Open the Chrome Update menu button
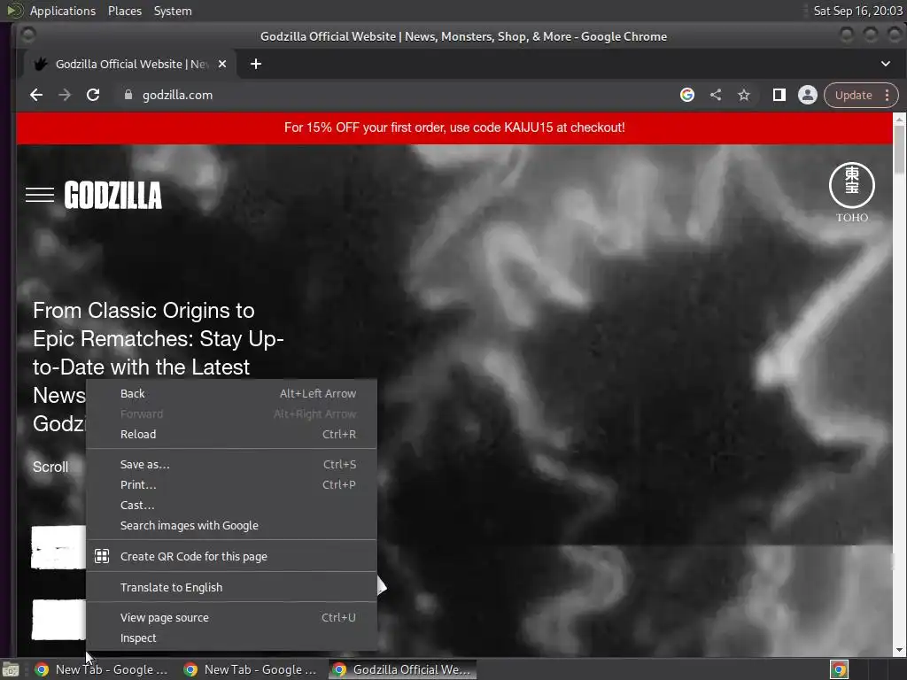Image resolution: width=907 pixels, height=680 pixels. 861,95
